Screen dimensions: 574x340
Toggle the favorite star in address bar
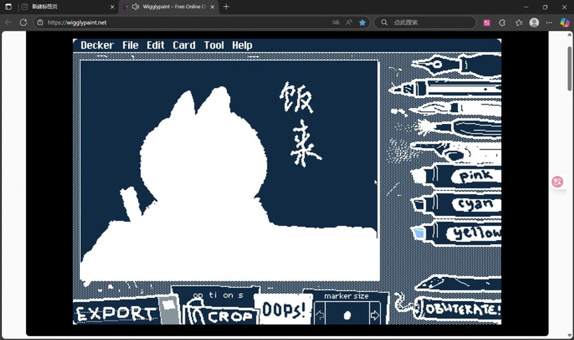[362, 23]
